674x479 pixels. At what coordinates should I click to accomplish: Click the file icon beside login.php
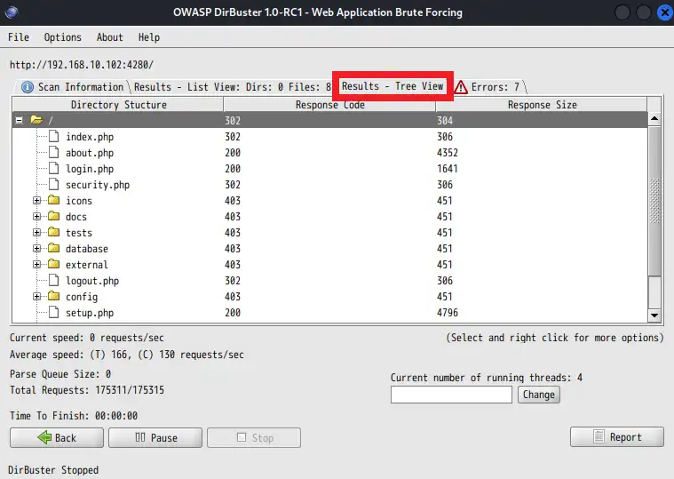point(53,169)
